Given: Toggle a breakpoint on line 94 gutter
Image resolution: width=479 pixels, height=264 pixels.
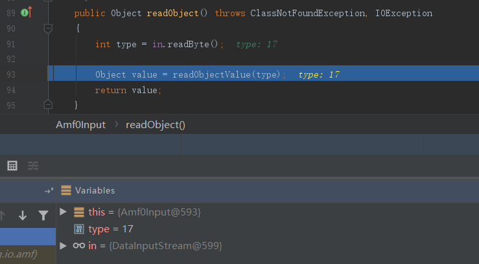Looking at the screenshot, I should (26, 90).
